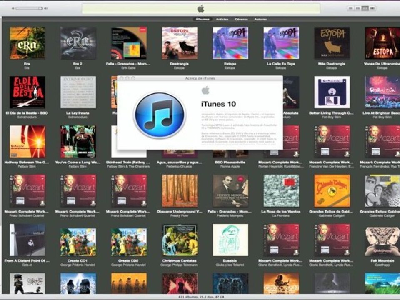The width and height of the screenshot is (400, 300).
Task: Select the Destrangis album cover
Action: pos(180,43)
